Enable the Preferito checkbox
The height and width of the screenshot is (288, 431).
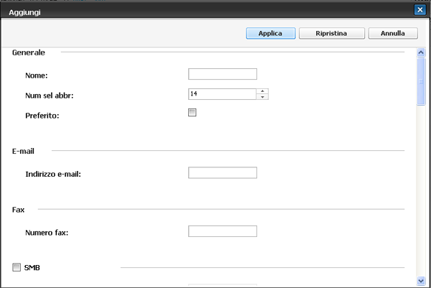pyautogui.click(x=192, y=113)
